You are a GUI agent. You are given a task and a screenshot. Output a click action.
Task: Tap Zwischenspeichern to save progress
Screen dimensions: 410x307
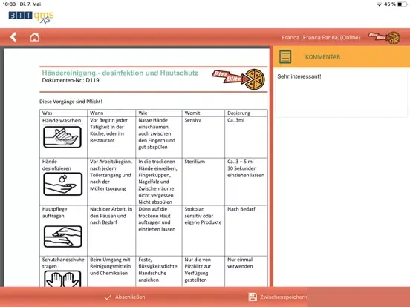coord(278,297)
